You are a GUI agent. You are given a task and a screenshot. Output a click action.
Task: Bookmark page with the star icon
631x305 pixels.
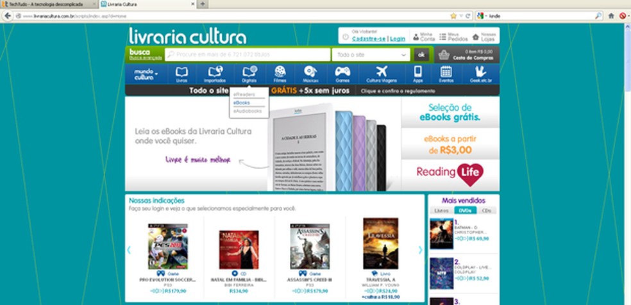453,15
